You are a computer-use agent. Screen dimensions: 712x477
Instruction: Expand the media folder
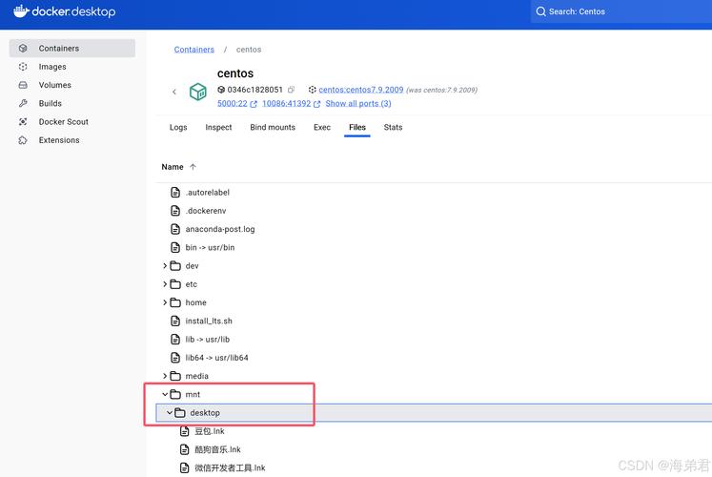[165, 376]
